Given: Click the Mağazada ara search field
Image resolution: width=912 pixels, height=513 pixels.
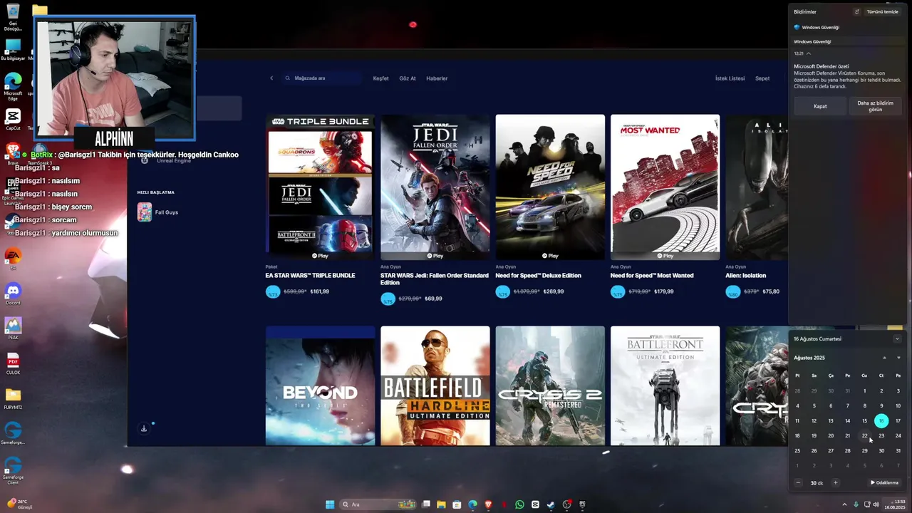Looking at the screenshot, I should point(321,78).
